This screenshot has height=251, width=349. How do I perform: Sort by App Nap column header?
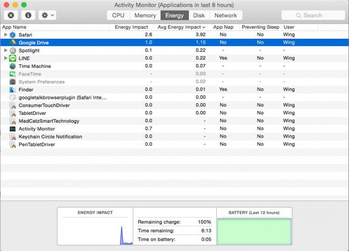click(223, 27)
